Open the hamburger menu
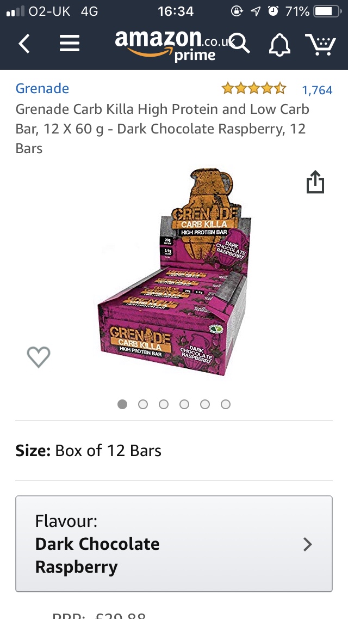 tap(70, 44)
